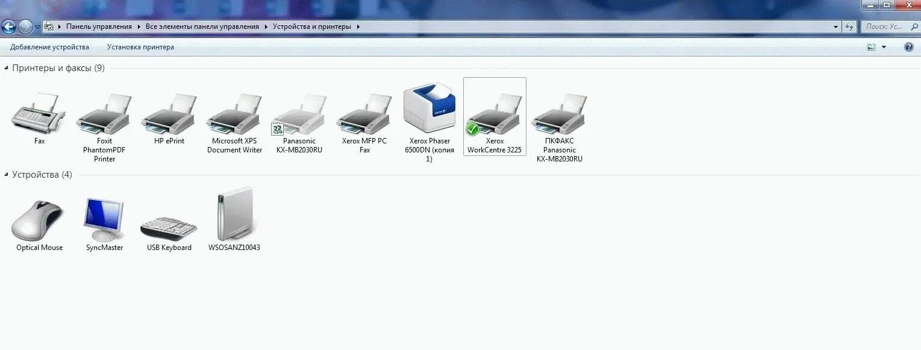Open address bar history dropdown
The height and width of the screenshot is (350, 921).
(835, 27)
